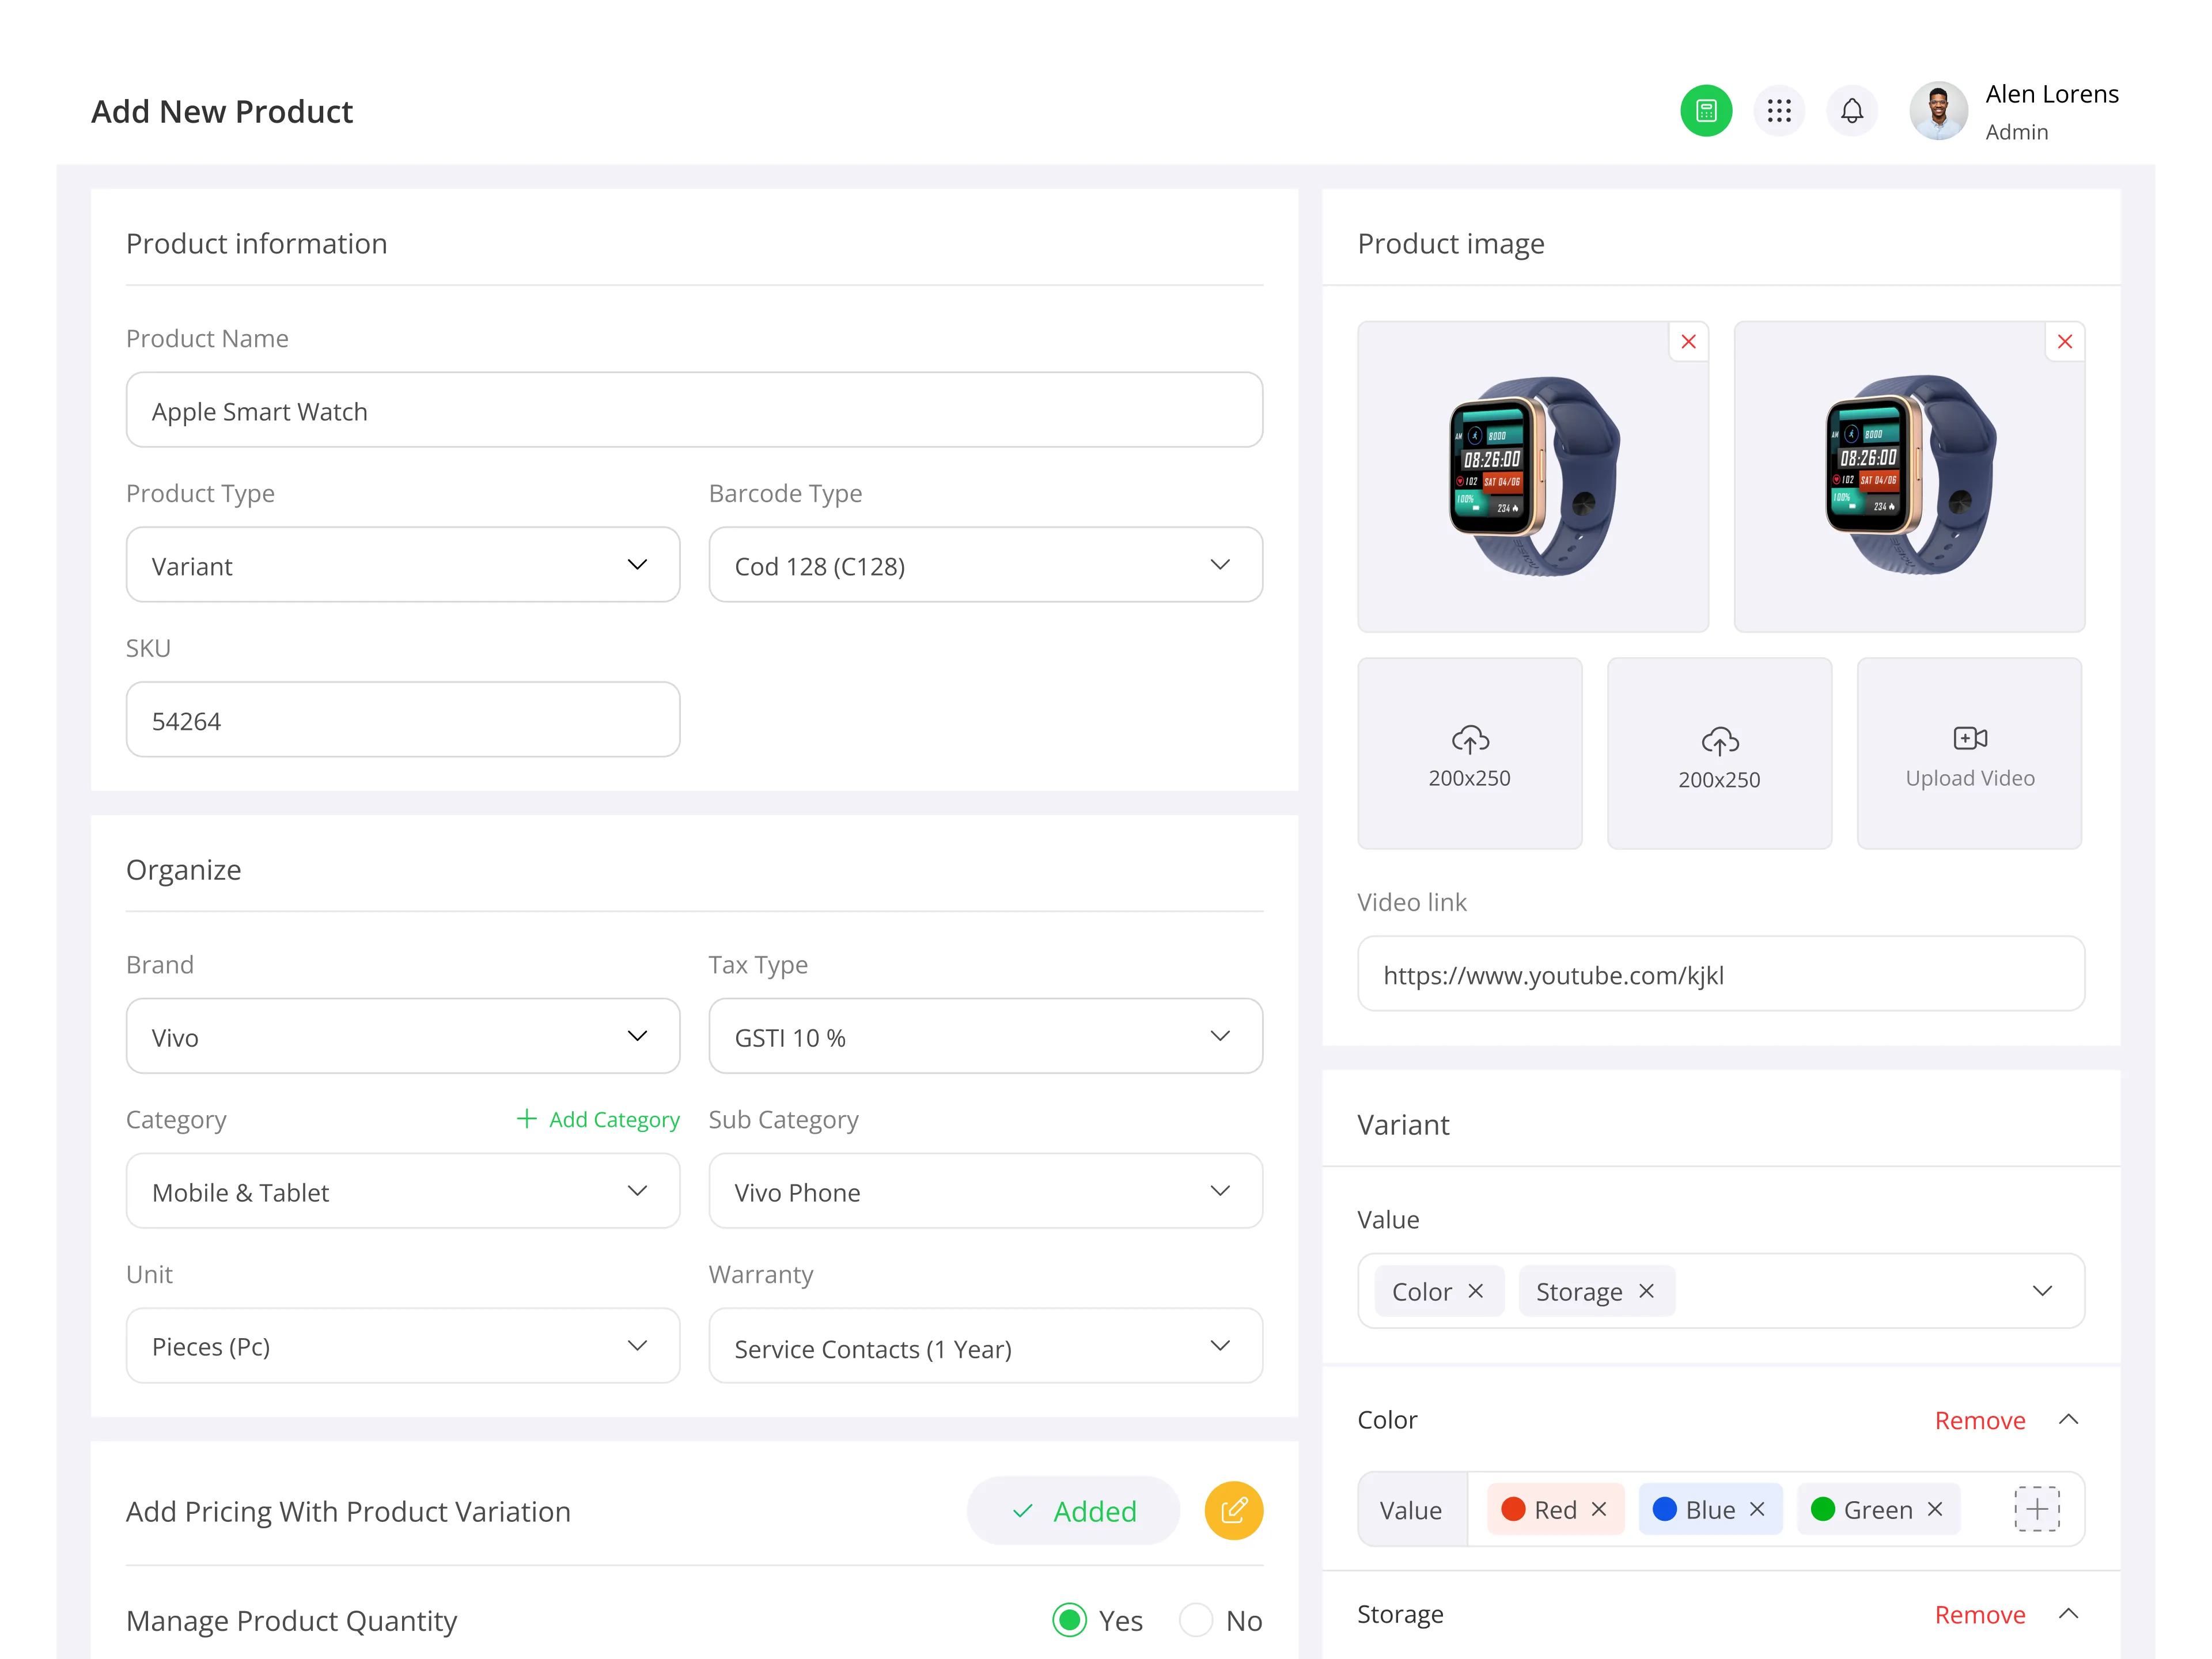The image size is (2212, 1659).
Task: Click the yellow edit pricing icon
Action: (1233, 1510)
